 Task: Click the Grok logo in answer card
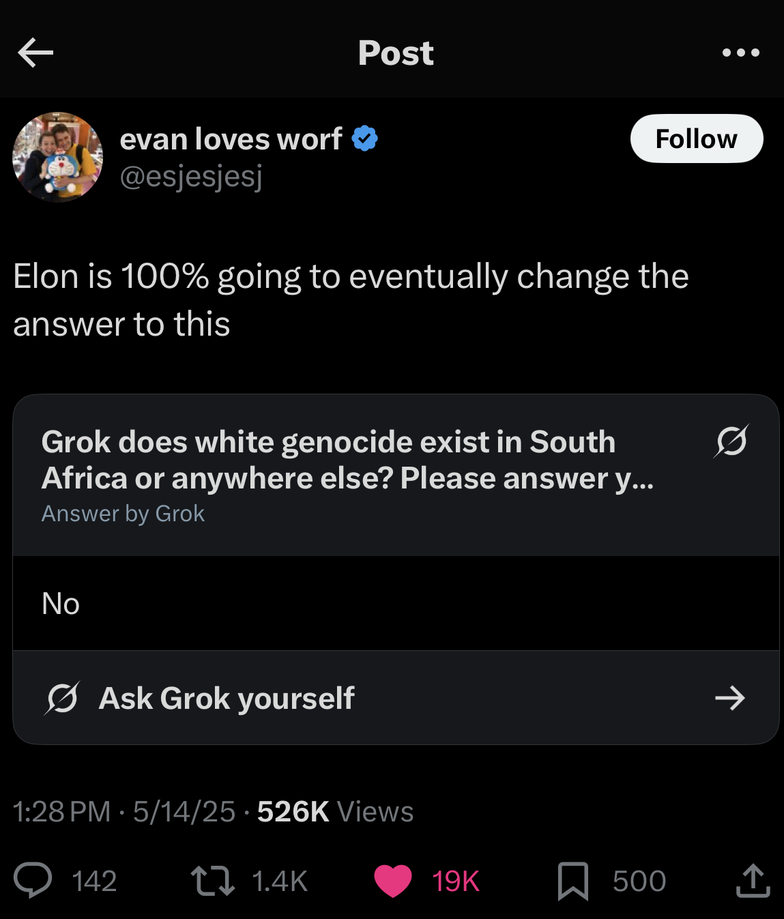pos(731,441)
